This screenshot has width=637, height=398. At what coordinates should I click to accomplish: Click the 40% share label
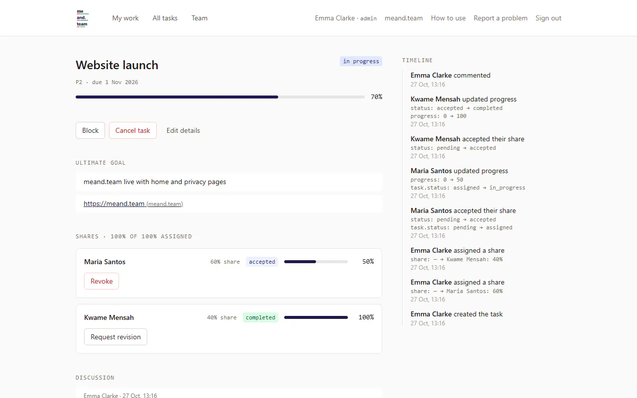(x=222, y=317)
